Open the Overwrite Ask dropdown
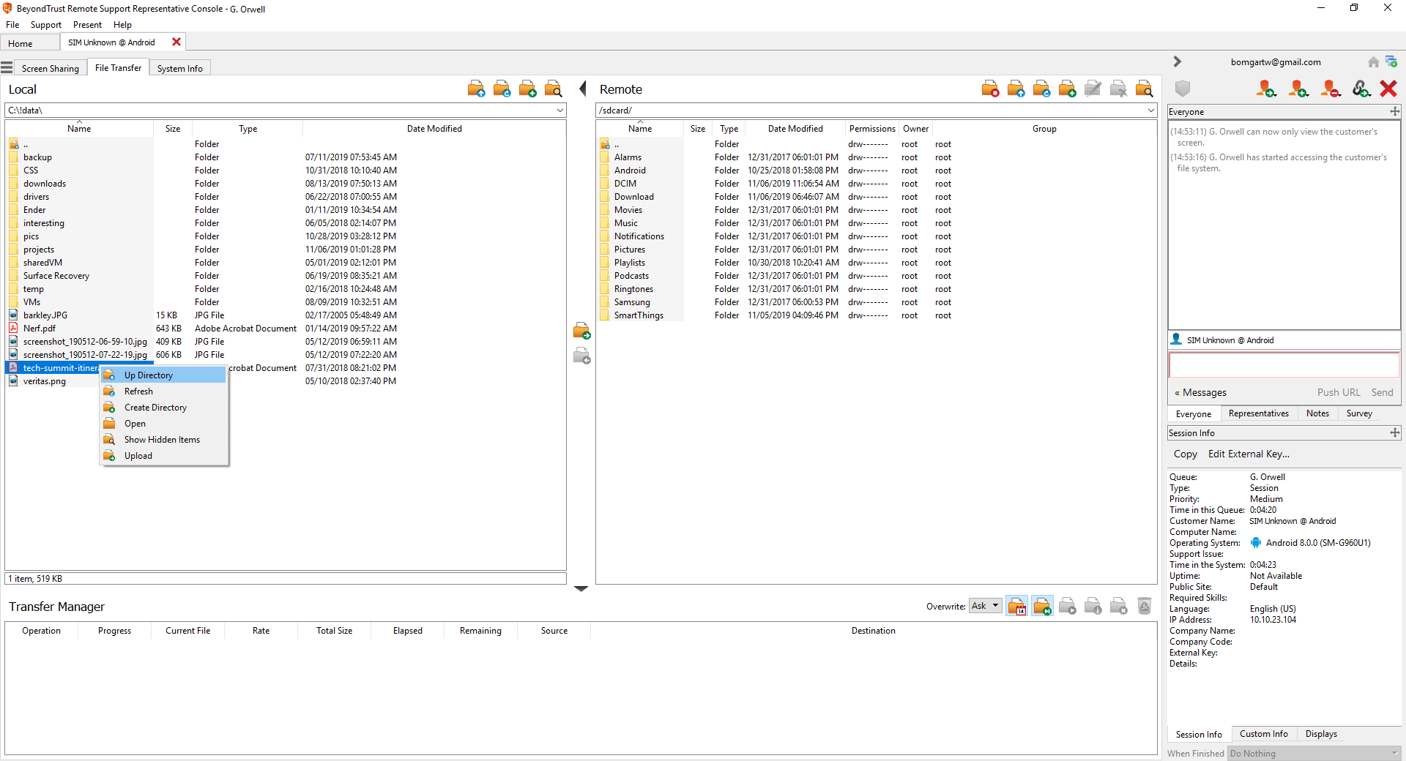1406x761 pixels. [985, 606]
